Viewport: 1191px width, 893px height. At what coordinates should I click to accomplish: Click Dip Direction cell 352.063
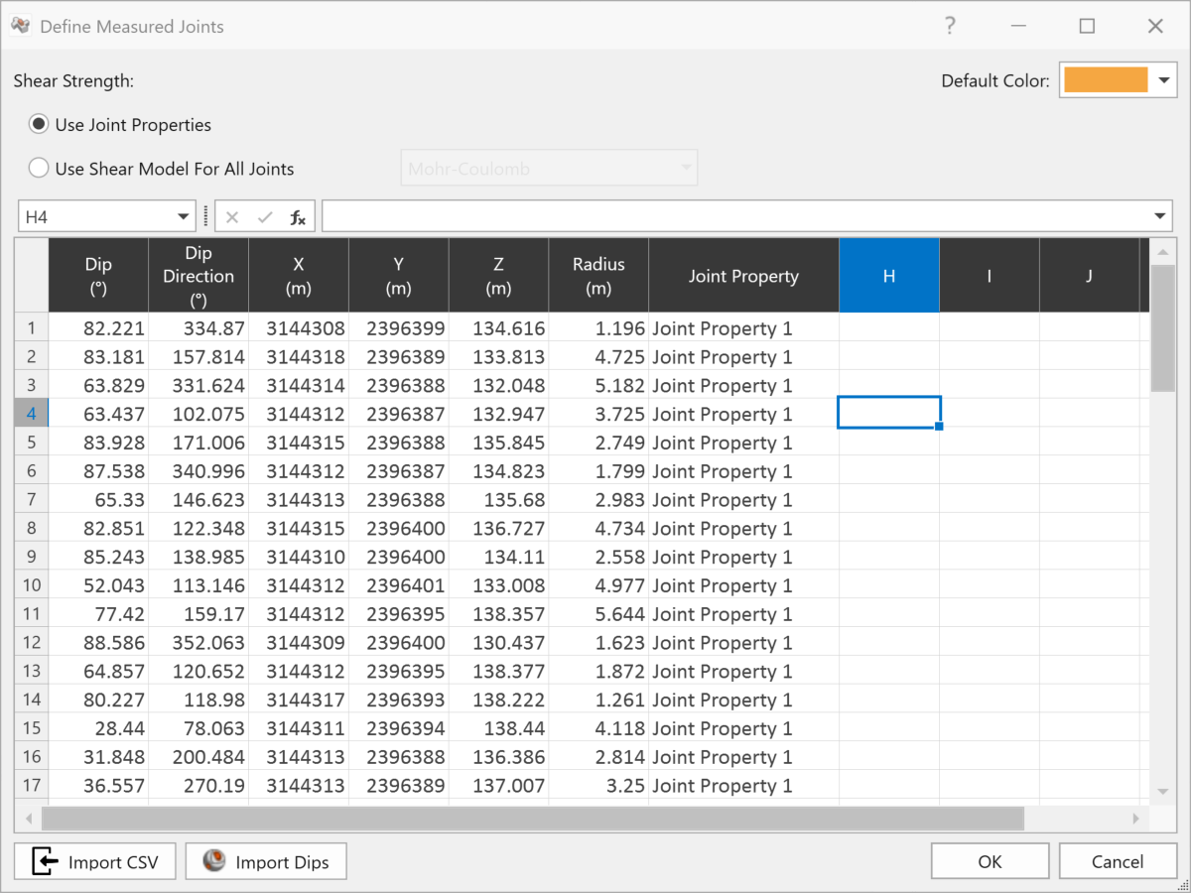[198, 643]
